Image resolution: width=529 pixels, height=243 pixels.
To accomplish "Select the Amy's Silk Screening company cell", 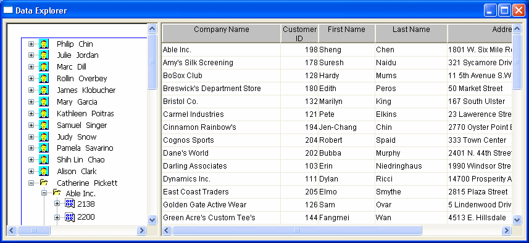I will click(222, 63).
